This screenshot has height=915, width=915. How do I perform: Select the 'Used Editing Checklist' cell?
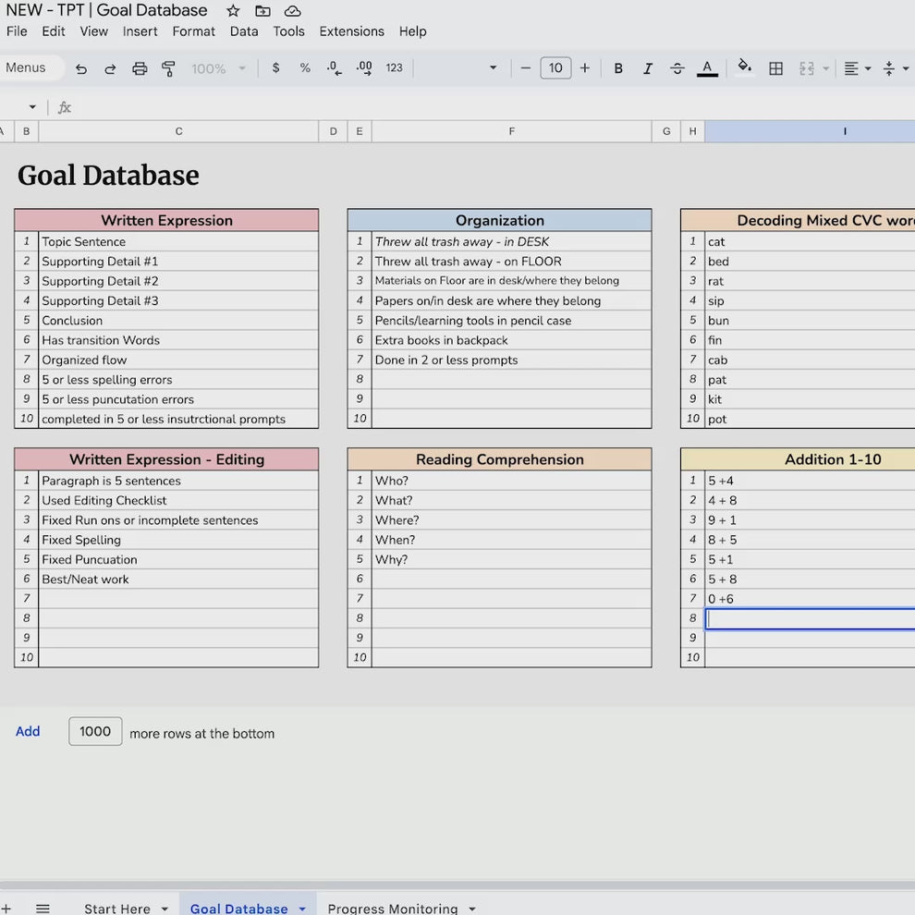pyautogui.click(x=178, y=501)
